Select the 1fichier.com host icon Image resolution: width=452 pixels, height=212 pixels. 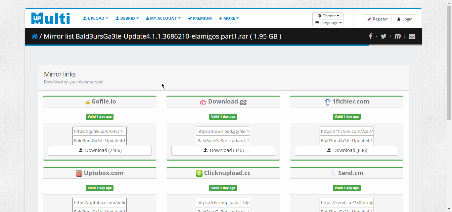tap(327, 102)
